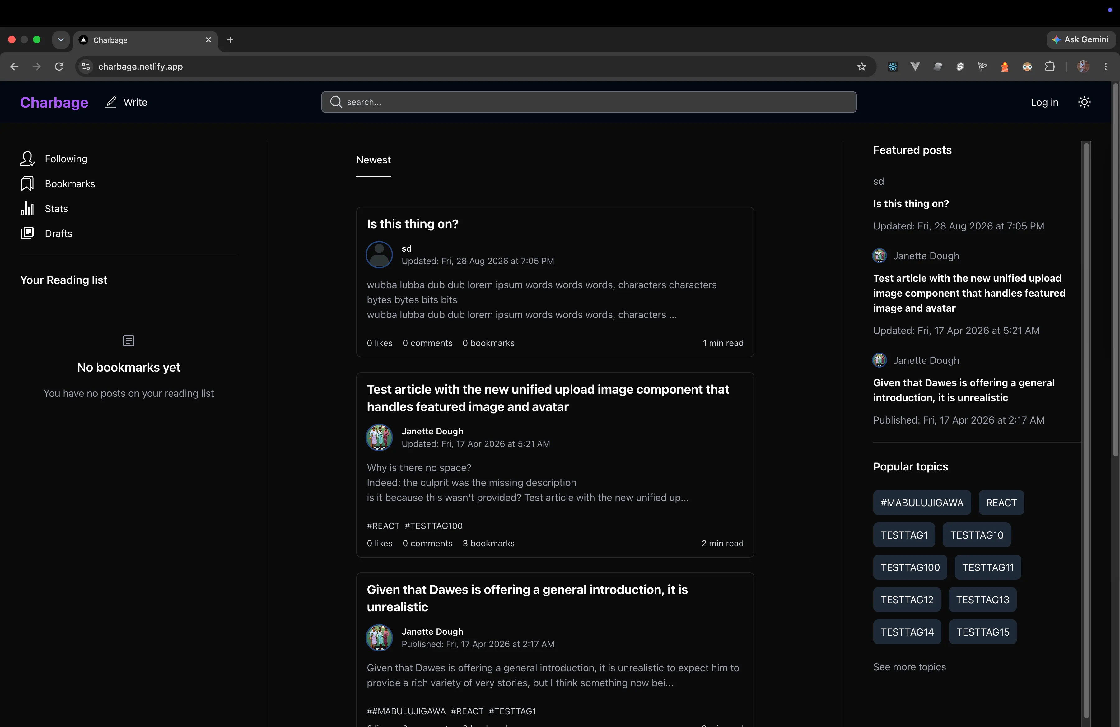
Task: Open a new browser tab
Action: coord(230,40)
